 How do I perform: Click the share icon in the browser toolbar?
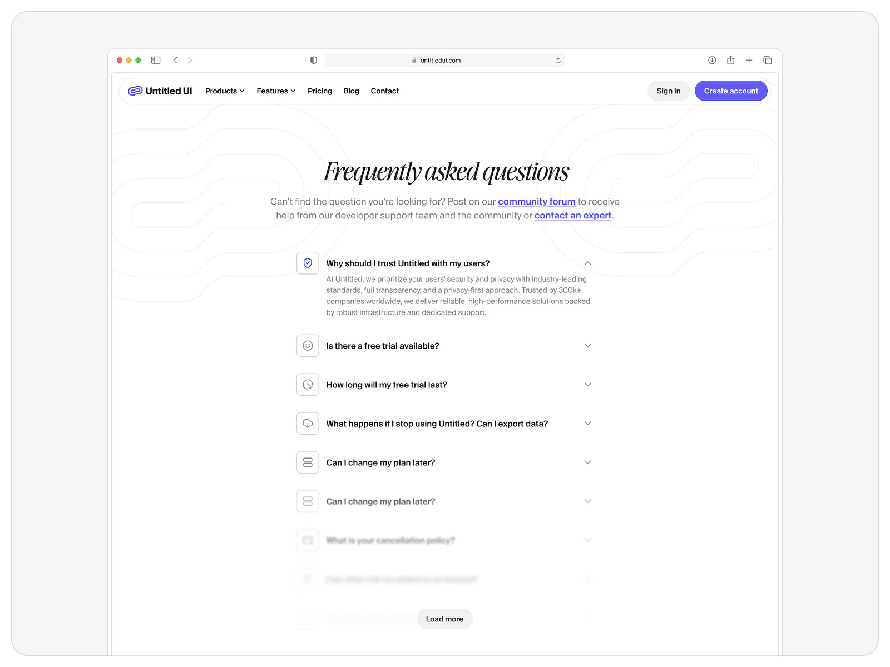[x=730, y=60]
